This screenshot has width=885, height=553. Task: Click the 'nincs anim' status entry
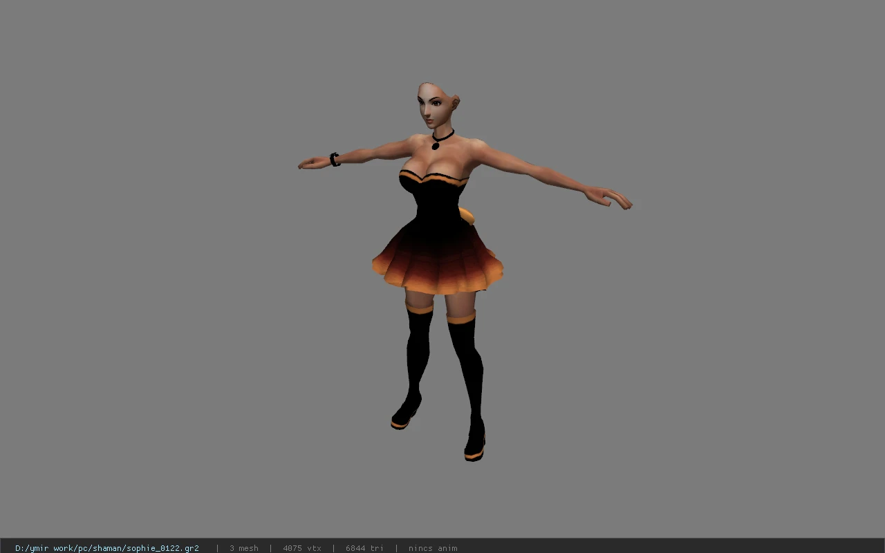coord(433,548)
